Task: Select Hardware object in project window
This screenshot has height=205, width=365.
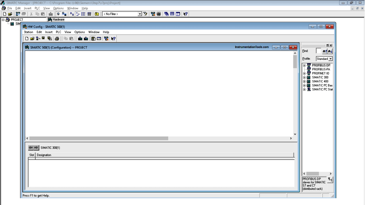Action: tap(56, 20)
